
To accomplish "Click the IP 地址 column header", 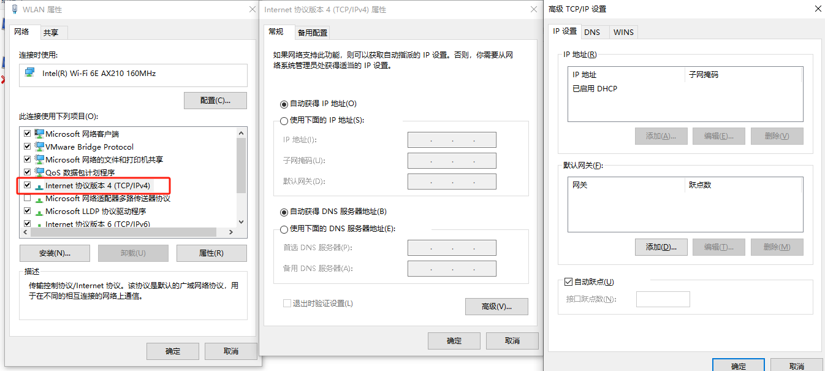I will tap(626, 74).
